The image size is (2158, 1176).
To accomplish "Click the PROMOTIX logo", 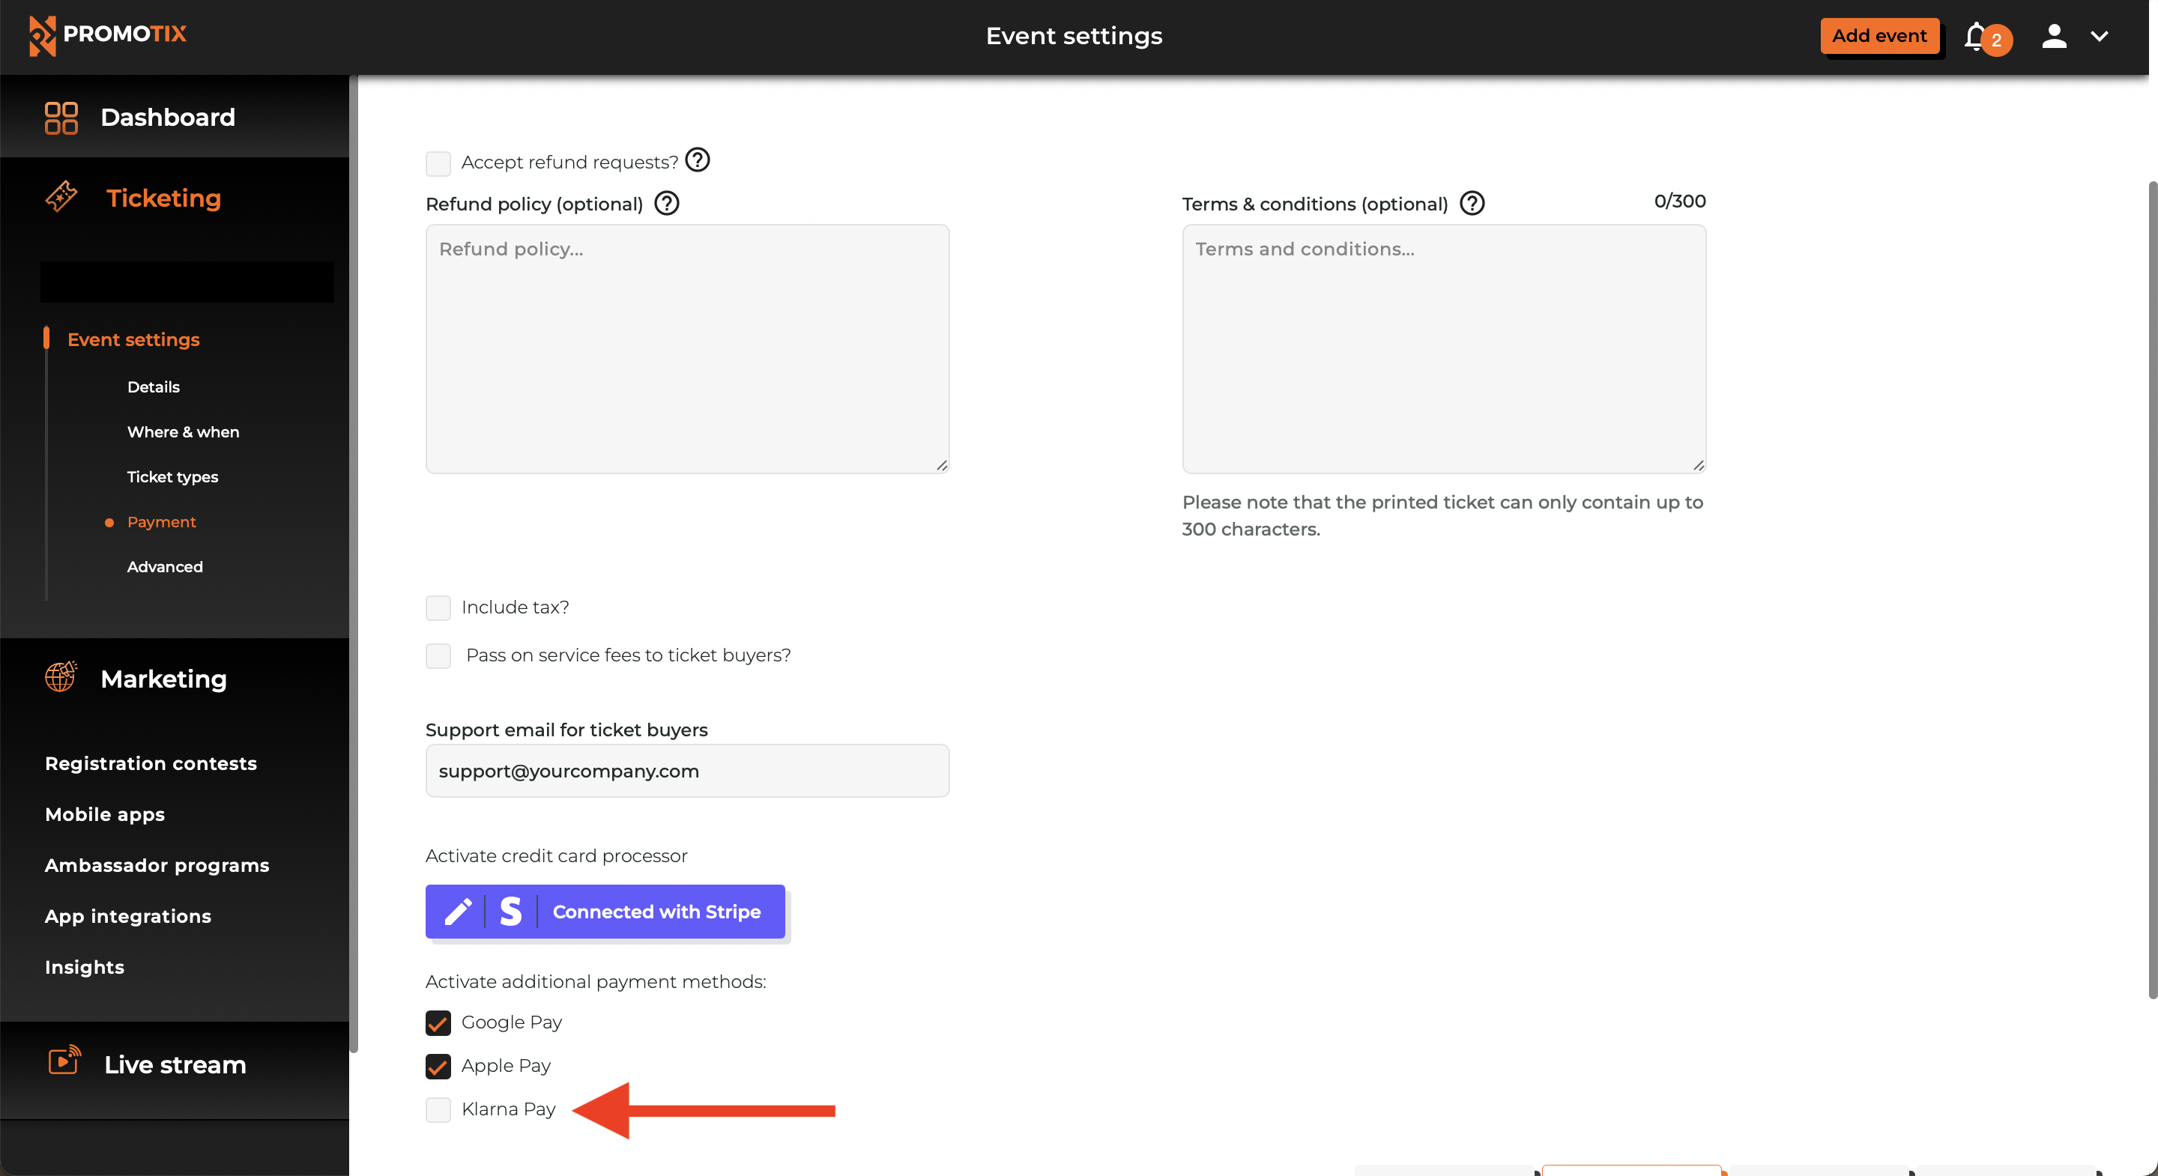I will point(107,36).
